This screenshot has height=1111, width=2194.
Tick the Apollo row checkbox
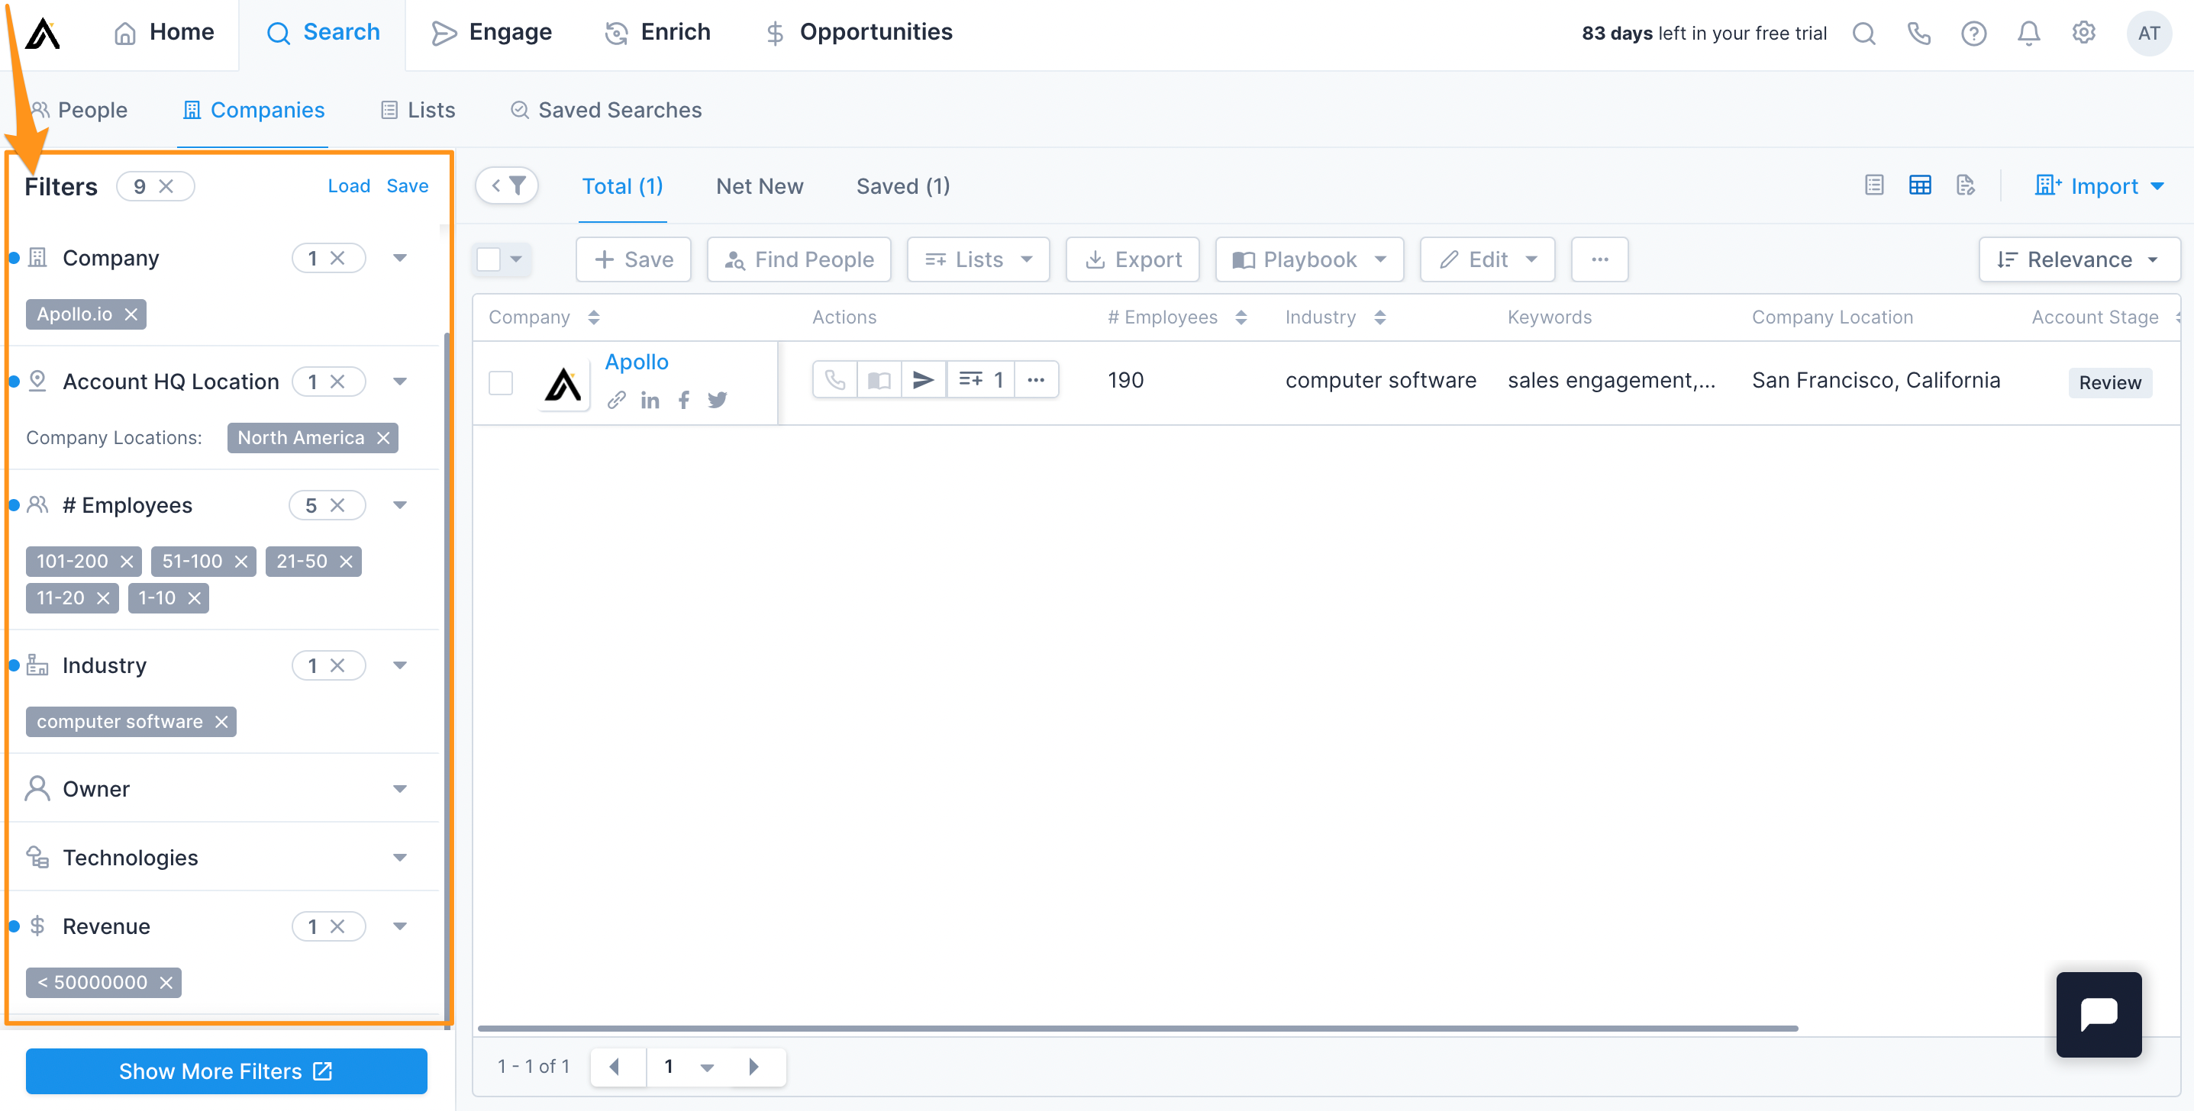(501, 383)
